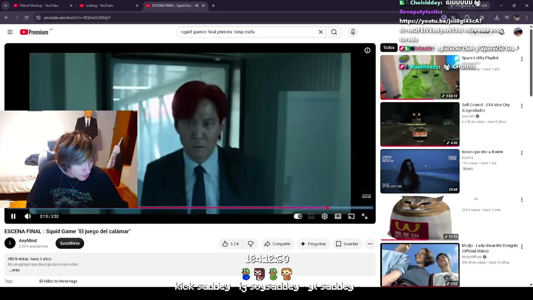Enter fullscreen mode

pos(364,216)
